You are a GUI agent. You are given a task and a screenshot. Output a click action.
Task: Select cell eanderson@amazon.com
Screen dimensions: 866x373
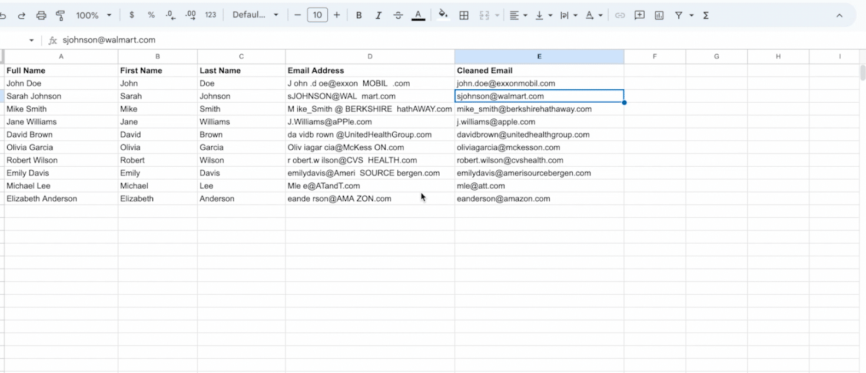click(539, 199)
